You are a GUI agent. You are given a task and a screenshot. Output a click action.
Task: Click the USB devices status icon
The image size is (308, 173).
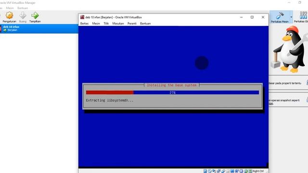coord(223,171)
